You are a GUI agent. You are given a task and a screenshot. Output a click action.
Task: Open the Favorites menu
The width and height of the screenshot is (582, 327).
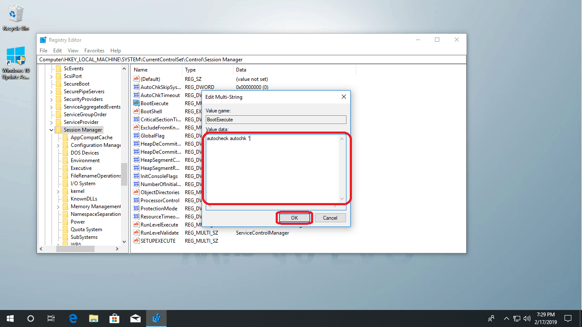[x=94, y=50]
